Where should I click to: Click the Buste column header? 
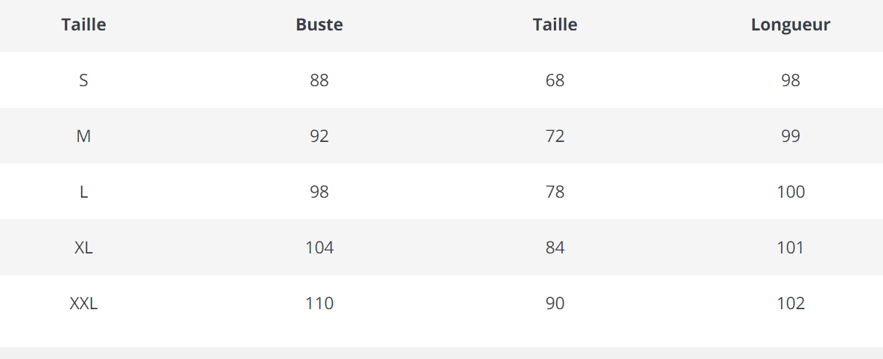click(x=319, y=25)
